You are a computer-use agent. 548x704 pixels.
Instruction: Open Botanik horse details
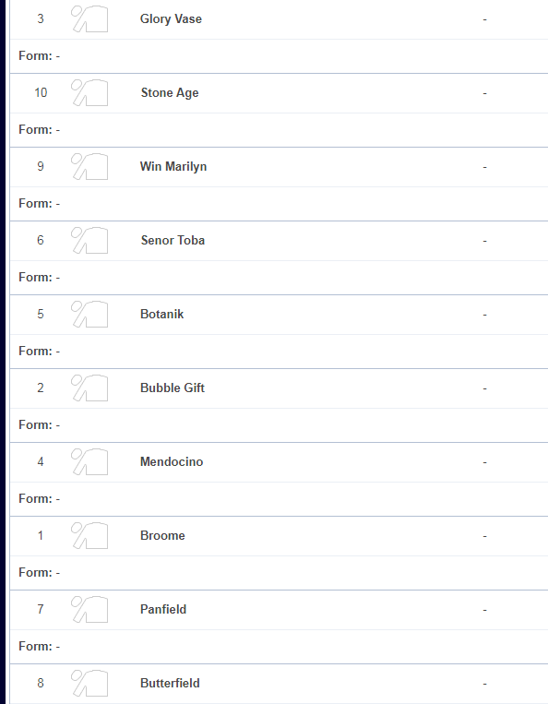[x=162, y=314]
